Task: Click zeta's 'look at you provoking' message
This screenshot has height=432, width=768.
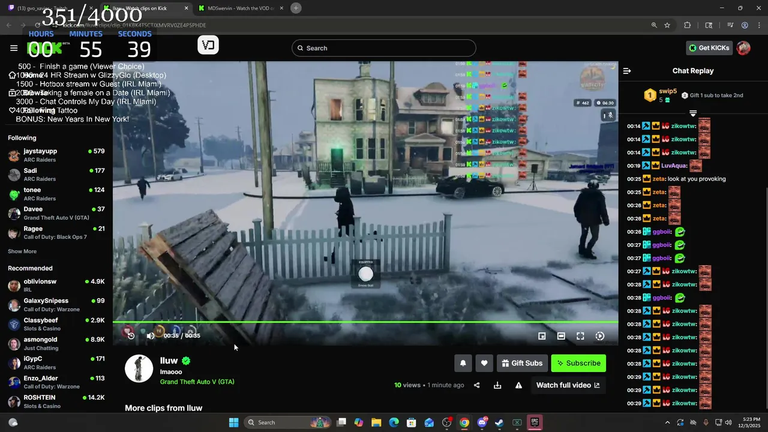Action: (697, 179)
